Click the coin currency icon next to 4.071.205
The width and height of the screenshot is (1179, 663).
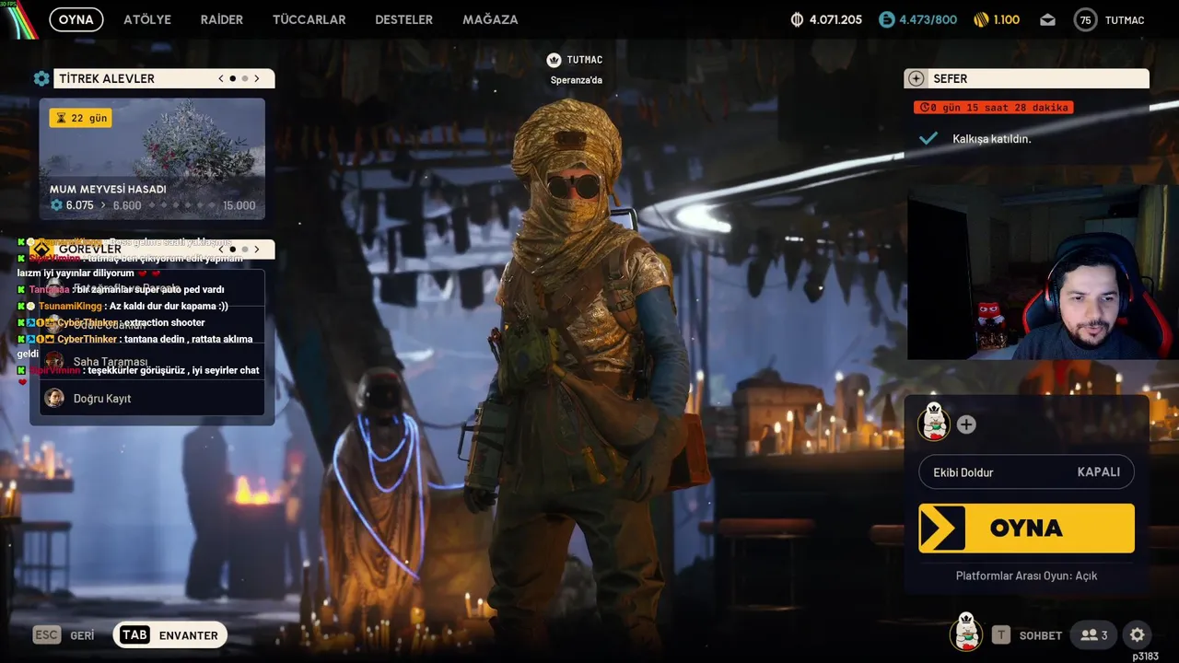pos(798,19)
